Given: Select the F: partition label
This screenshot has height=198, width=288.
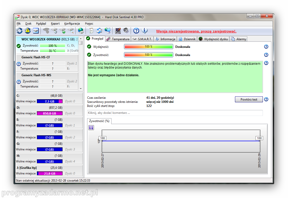Looking at the screenshot, I should click(18, 132).
